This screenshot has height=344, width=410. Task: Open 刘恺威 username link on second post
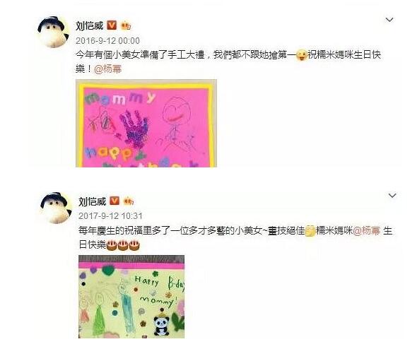pyautogui.click(x=92, y=201)
